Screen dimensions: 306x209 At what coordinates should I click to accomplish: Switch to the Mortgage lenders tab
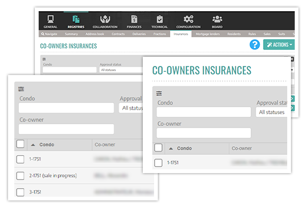tap(208, 34)
